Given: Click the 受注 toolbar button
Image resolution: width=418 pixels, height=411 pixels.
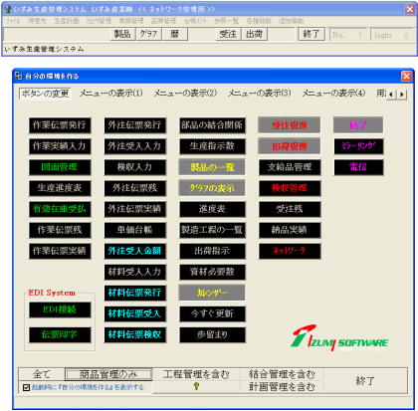Looking at the screenshot, I should [x=228, y=34].
